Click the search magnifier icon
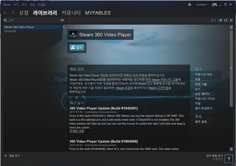Screen dimensions: 236x166 coord(5,20)
